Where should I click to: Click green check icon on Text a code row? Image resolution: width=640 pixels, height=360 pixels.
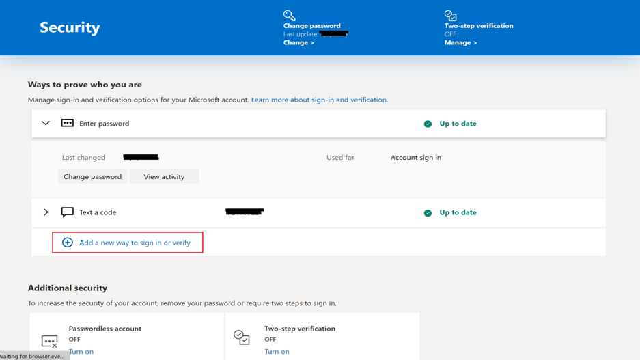(x=428, y=213)
